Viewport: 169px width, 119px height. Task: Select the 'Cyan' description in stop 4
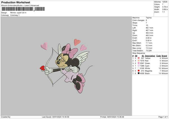pos(147,66)
